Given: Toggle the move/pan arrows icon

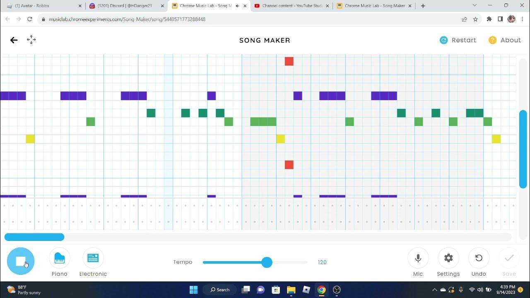Looking at the screenshot, I should click(x=31, y=40).
